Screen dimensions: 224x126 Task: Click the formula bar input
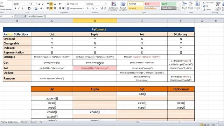coord(126,16)
